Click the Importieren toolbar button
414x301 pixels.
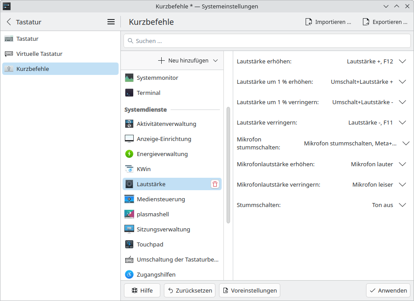point(328,22)
